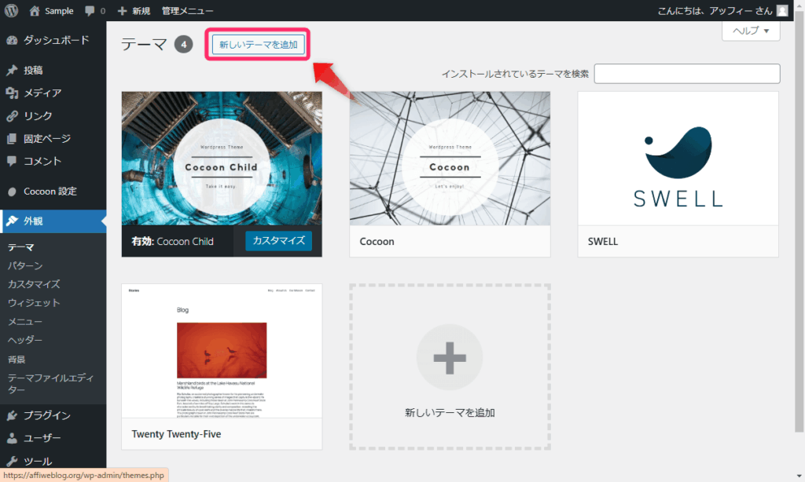Viewport: 805px width, 482px height.
Task: Click the plus icon for 新規
Action: 122,11
